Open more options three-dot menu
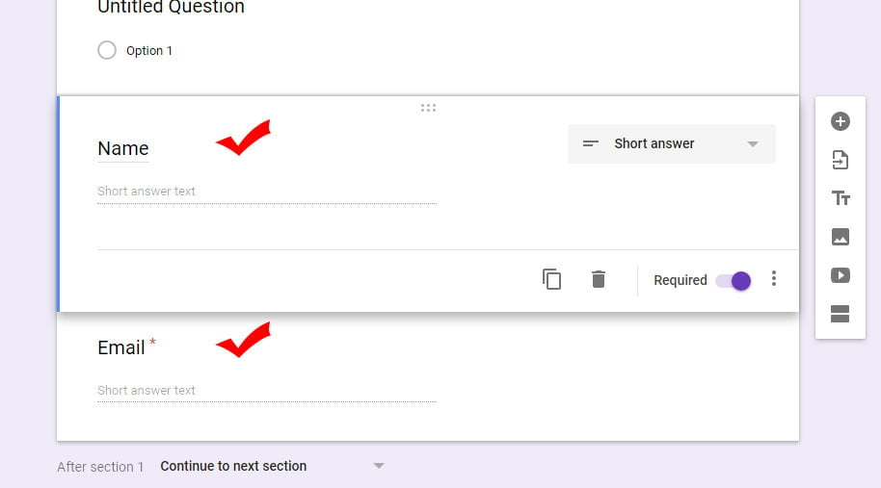The height and width of the screenshot is (488, 881). 774,279
